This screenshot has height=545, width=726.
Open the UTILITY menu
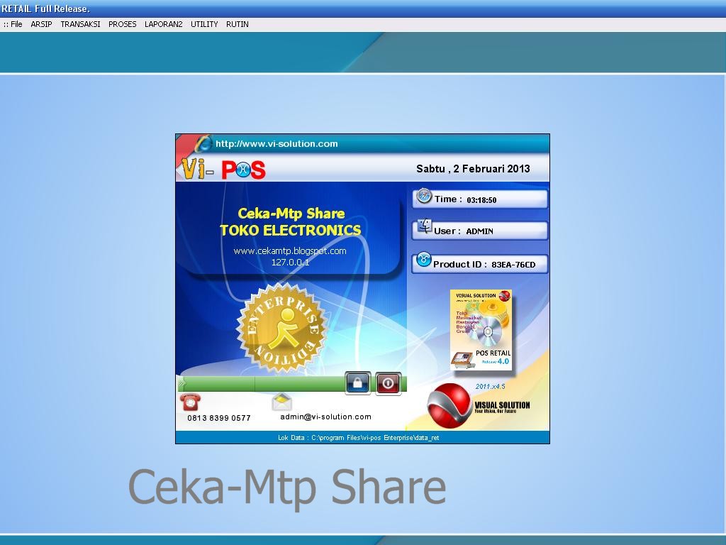204,23
